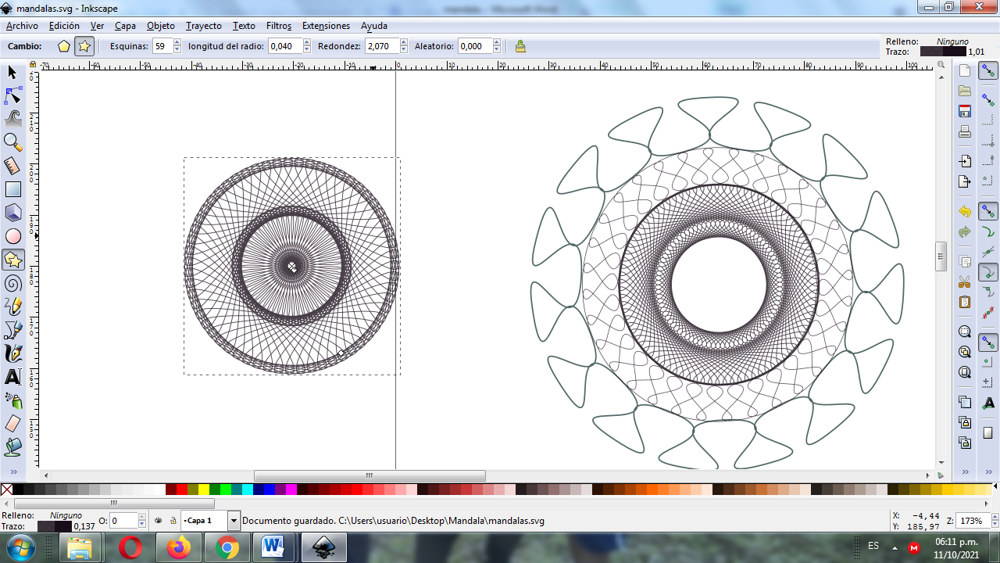
Task: Paste from clipboard icon
Action: [965, 302]
